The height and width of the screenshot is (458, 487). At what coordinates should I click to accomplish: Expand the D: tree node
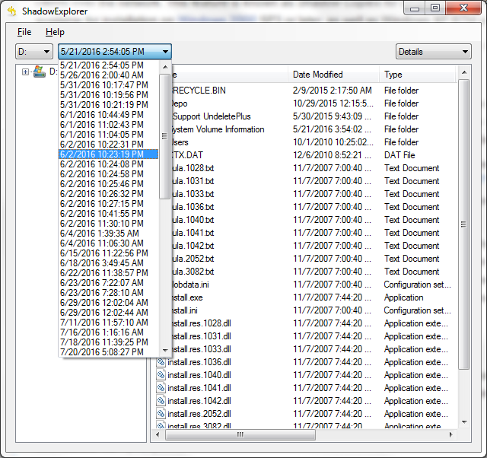(25, 72)
